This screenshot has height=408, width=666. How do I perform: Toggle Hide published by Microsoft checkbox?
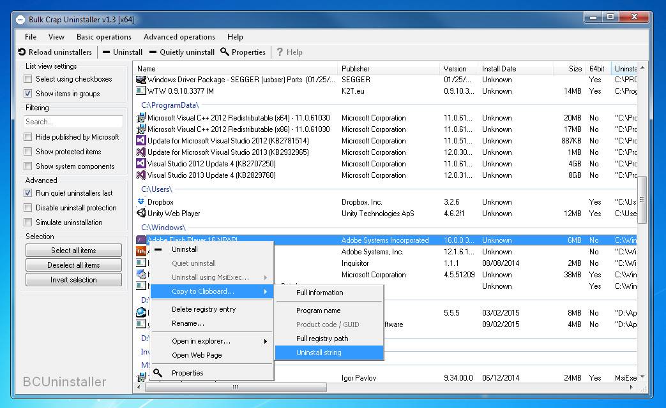click(28, 137)
